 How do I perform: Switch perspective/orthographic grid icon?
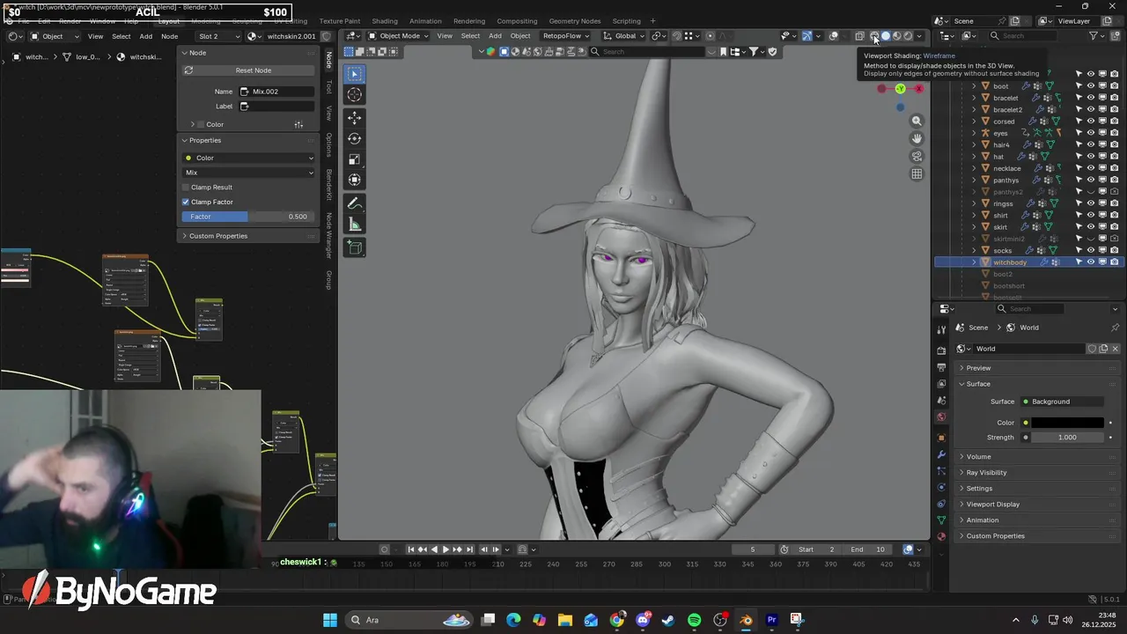(917, 173)
